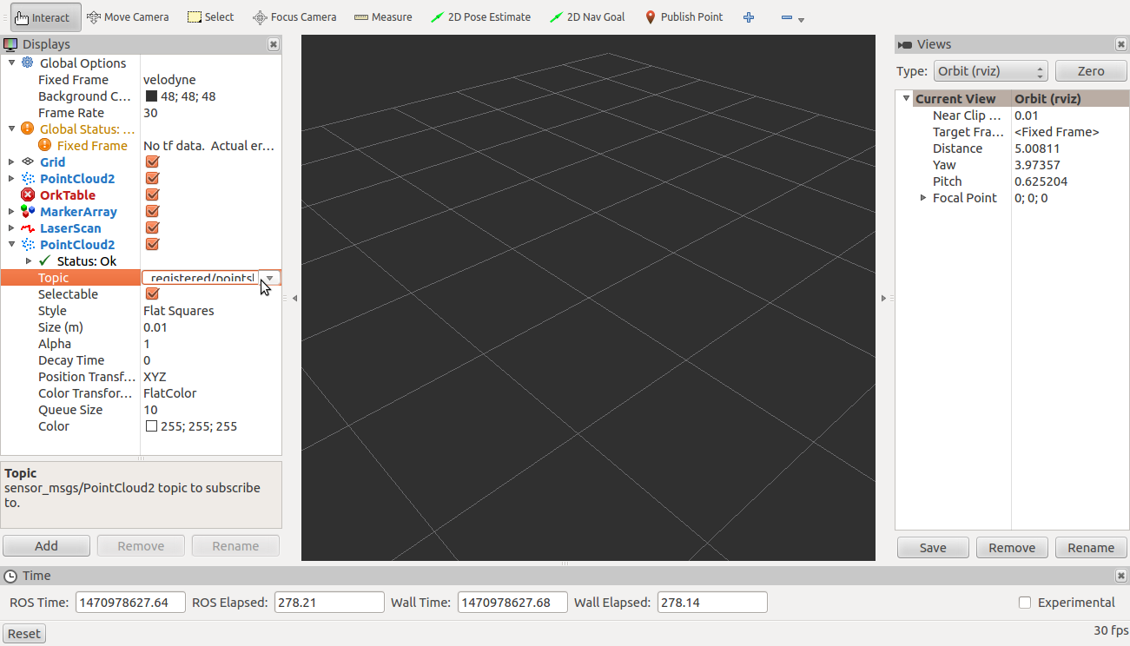Click the Reset button

tap(24, 633)
